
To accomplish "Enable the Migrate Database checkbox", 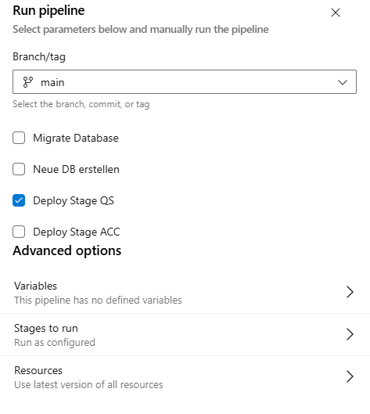I will click(x=19, y=138).
